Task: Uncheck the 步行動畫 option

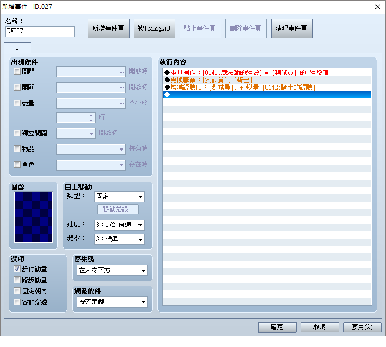Action: [x=17, y=269]
